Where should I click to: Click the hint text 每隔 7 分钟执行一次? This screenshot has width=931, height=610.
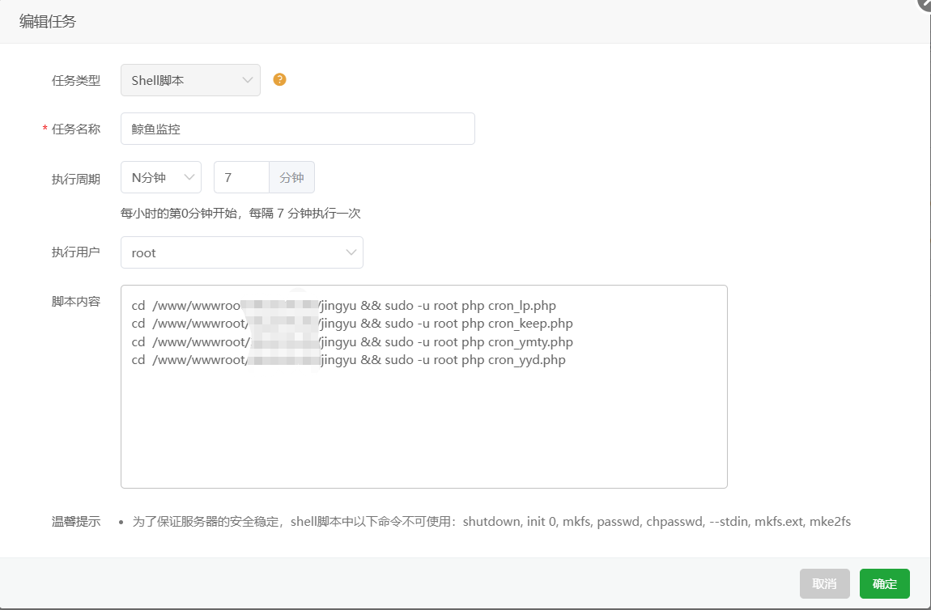coord(305,213)
